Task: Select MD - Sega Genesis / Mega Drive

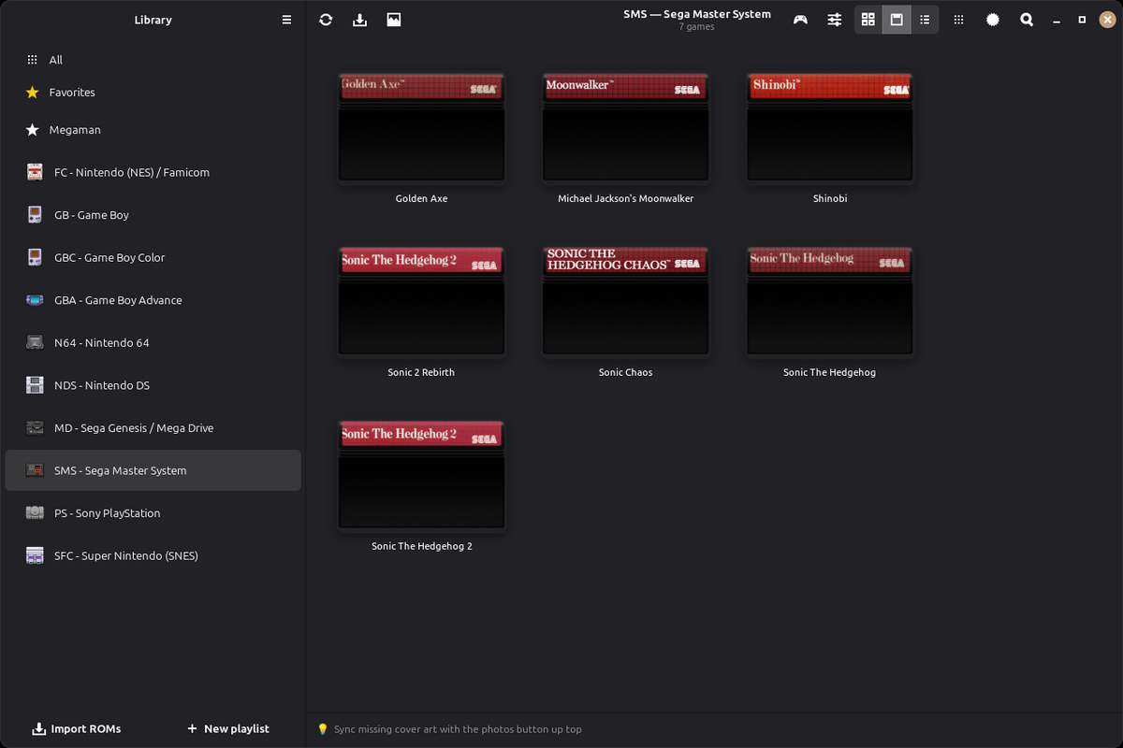Action: (153, 427)
